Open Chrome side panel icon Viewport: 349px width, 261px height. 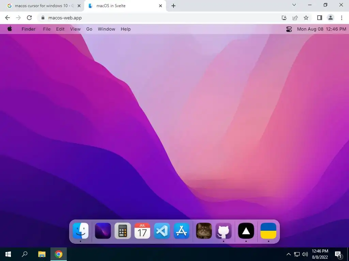(x=320, y=18)
